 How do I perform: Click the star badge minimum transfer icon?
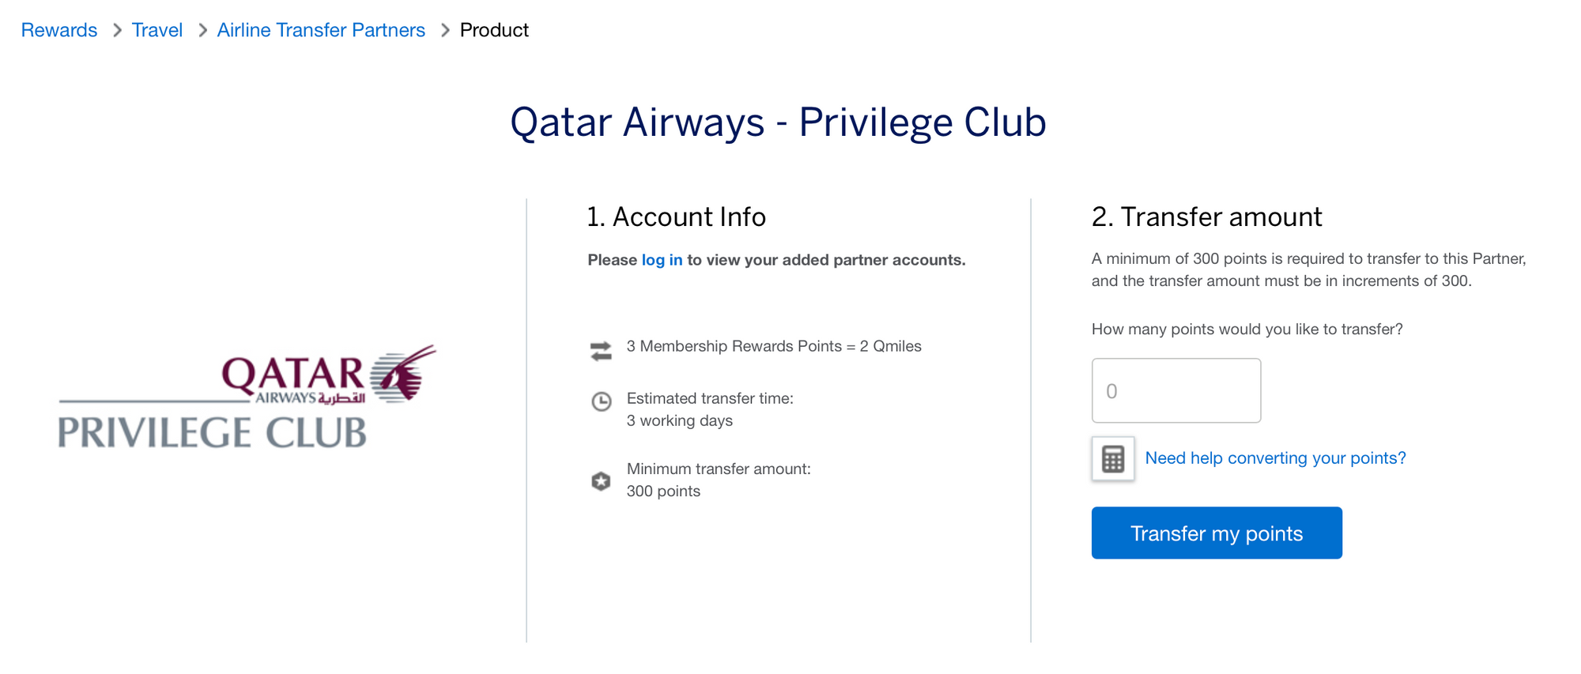click(x=601, y=480)
